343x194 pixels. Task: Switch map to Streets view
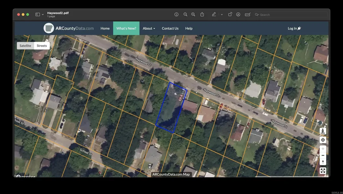(x=42, y=46)
